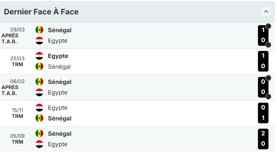Open Egypte team from 25/03 match
Screen dimensions: 277x153
[58, 56]
